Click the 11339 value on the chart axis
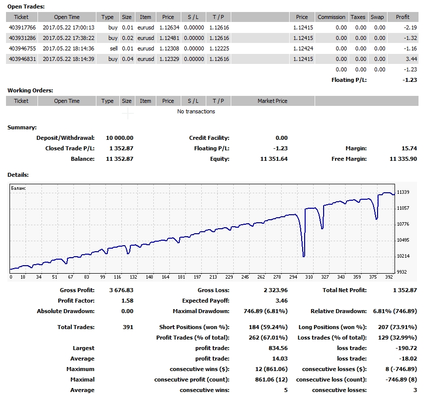 (x=403, y=192)
